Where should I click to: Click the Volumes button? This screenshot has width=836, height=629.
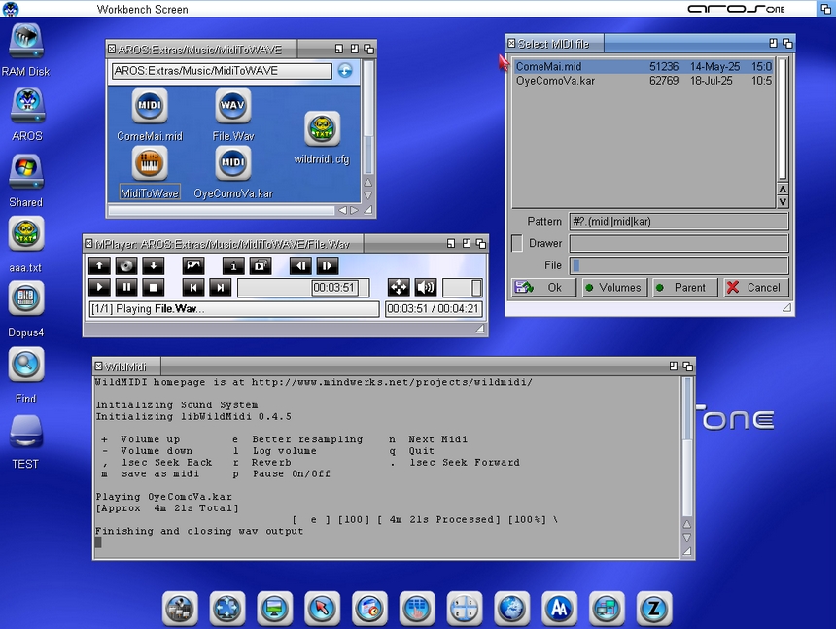613,288
